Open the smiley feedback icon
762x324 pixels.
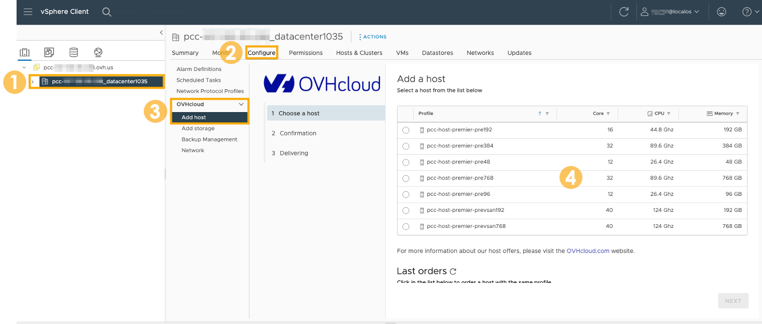[x=721, y=12]
